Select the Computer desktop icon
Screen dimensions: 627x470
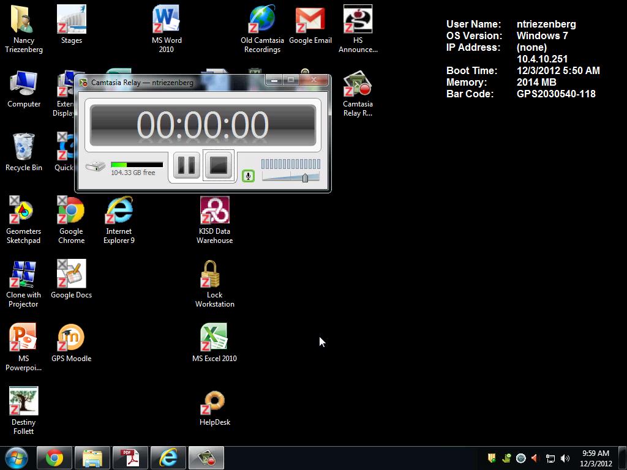click(24, 89)
